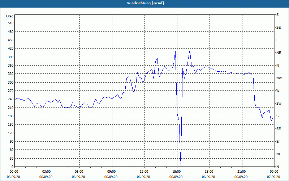This screenshot has width=289, height=181.
Task: Click the 180 y-axis value
Action: point(11,116)
